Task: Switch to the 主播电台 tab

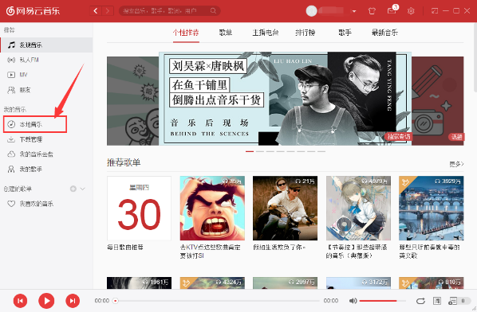Action: click(x=266, y=33)
